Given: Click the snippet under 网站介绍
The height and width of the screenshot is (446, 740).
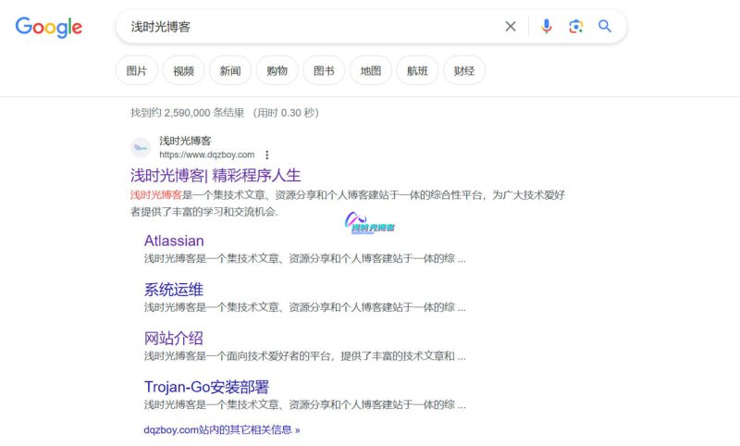Looking at the screenshot, I should [x=304, y=356].
